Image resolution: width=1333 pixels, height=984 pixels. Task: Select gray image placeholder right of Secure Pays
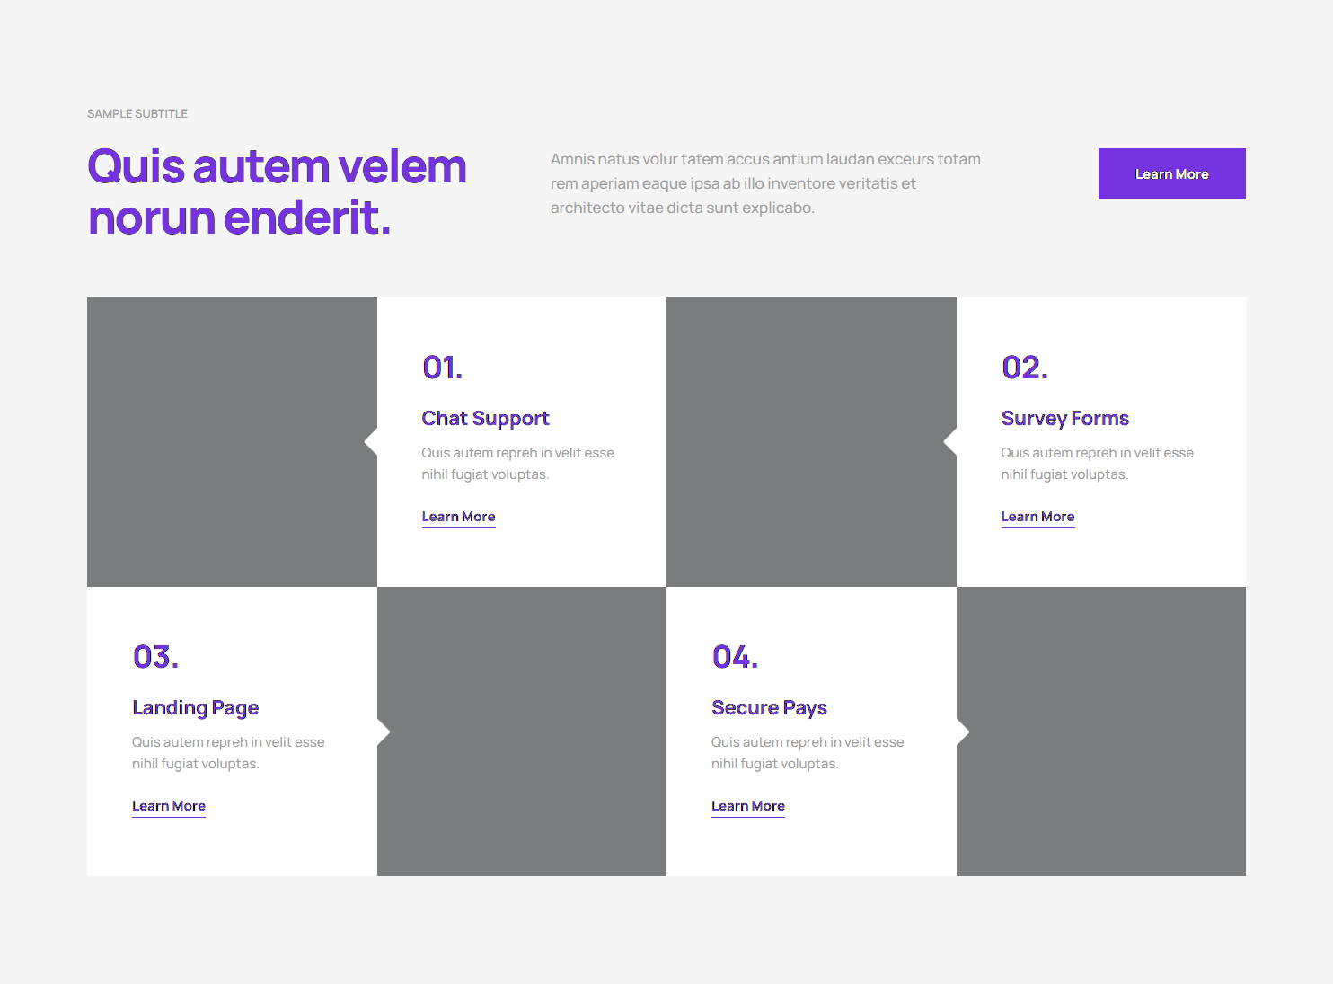tap(1101, 731)
